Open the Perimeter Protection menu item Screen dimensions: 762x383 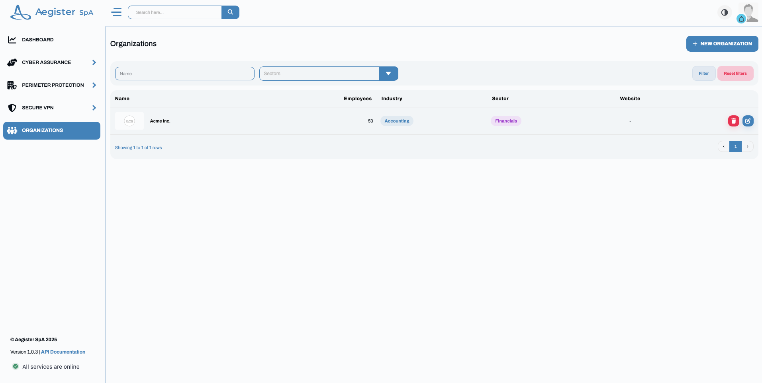pyautogui.click(x=52, y=85)
